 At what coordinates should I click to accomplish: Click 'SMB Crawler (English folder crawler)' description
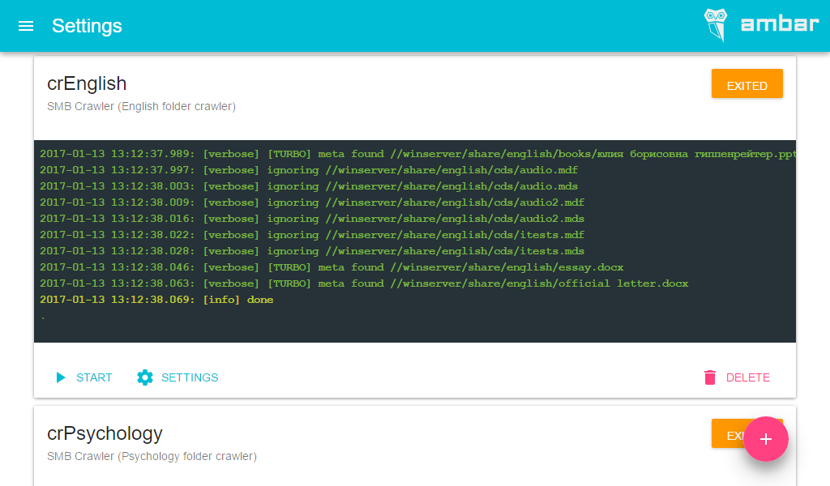141,106
